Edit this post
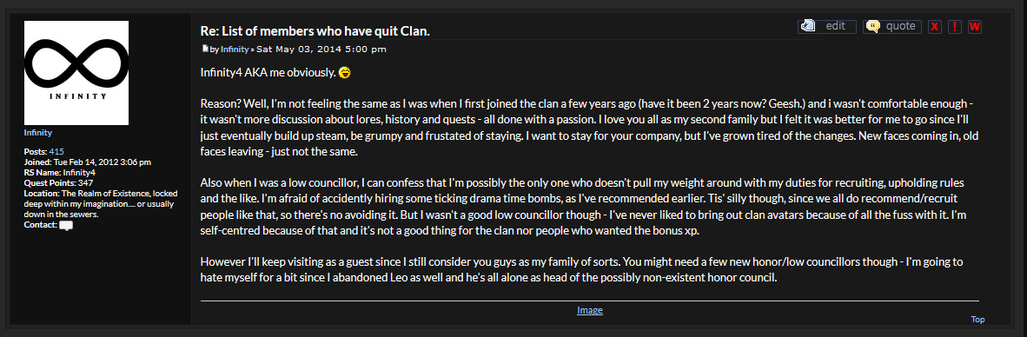Viewport: 1027px width, 337px height. pos(826,26)
